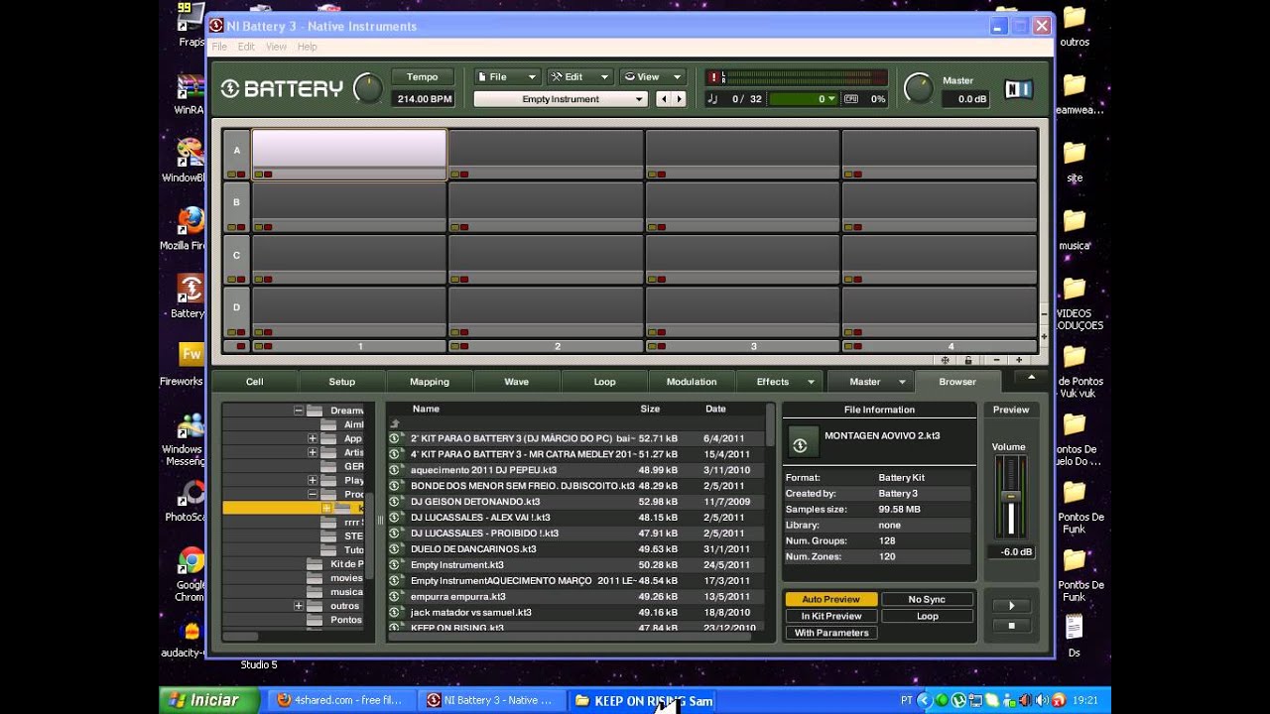Image resolution: width=1270 pixels, height=714 pixels.
Task: Open the green output channel dropdown
Action: click(x=804, y=99)
